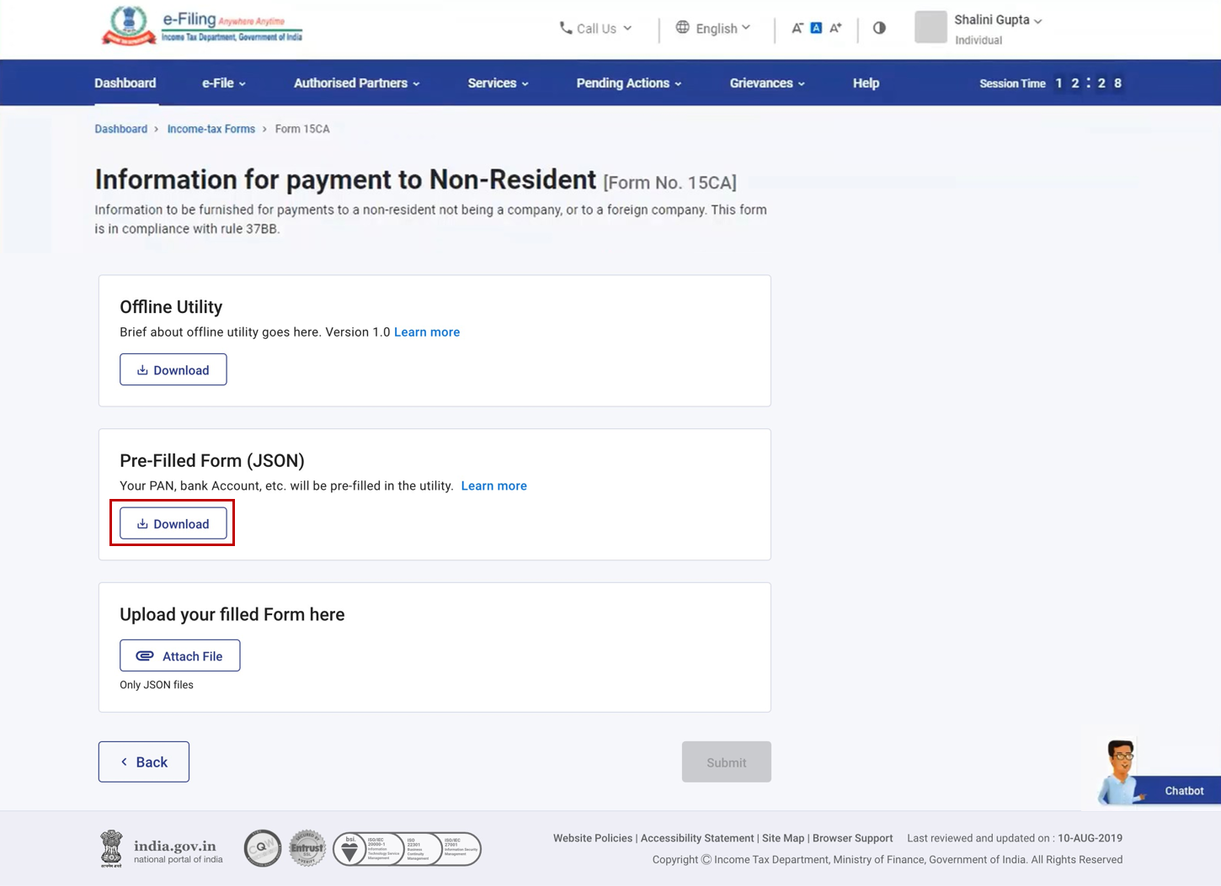Click the e-Filing portal logo

click(x=202, y=27)
